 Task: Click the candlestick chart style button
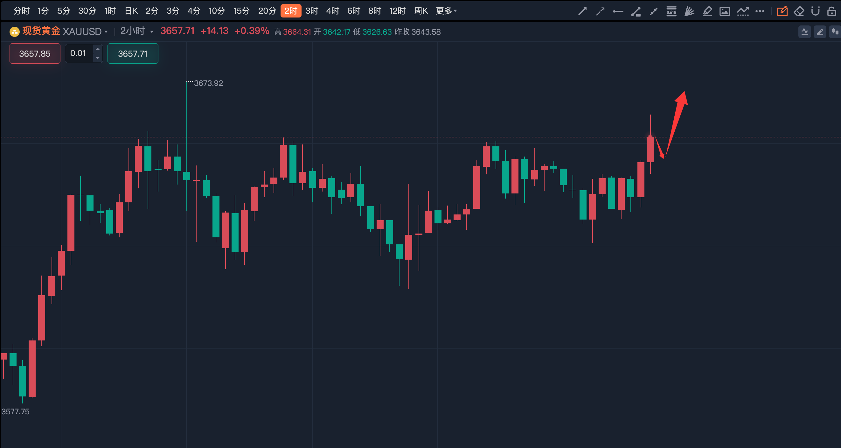(x=835, y=32)
